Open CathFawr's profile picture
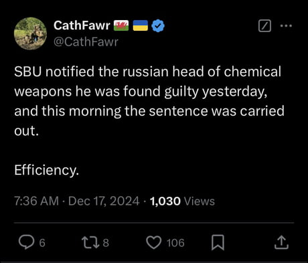 pos(30,33)
